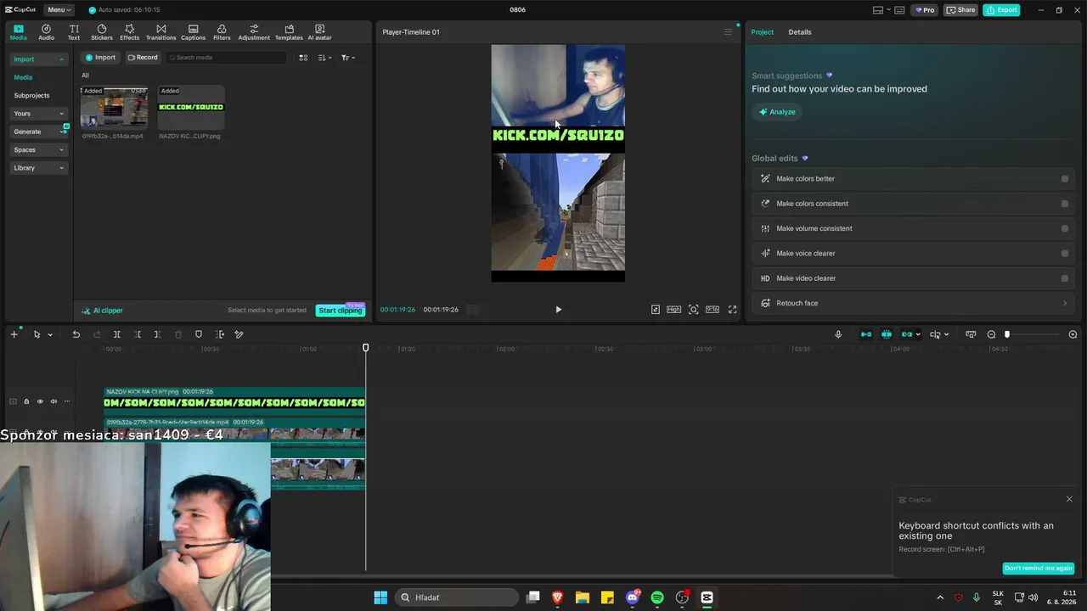
Task: Open the CapCut Menu dropdown
Action: [59, 10]
